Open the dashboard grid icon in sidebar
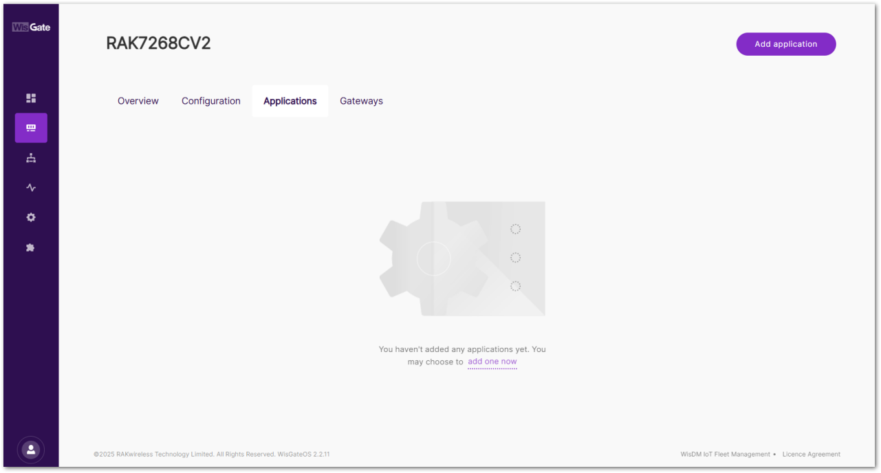Viewport: 881px width, 473px height. point(31,98)
